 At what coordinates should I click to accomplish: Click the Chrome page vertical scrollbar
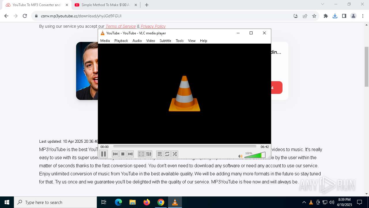pos(366,66)
